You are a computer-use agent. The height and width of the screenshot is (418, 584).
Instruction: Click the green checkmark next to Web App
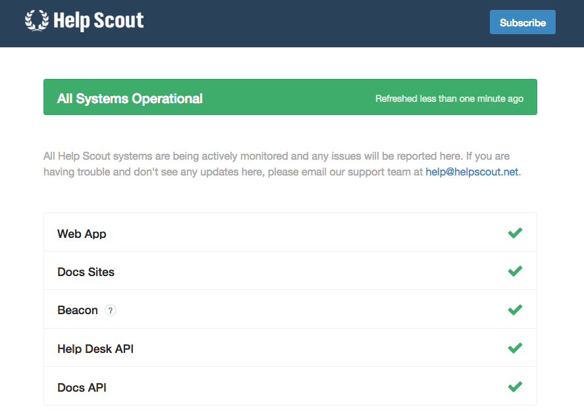point(515,232)
